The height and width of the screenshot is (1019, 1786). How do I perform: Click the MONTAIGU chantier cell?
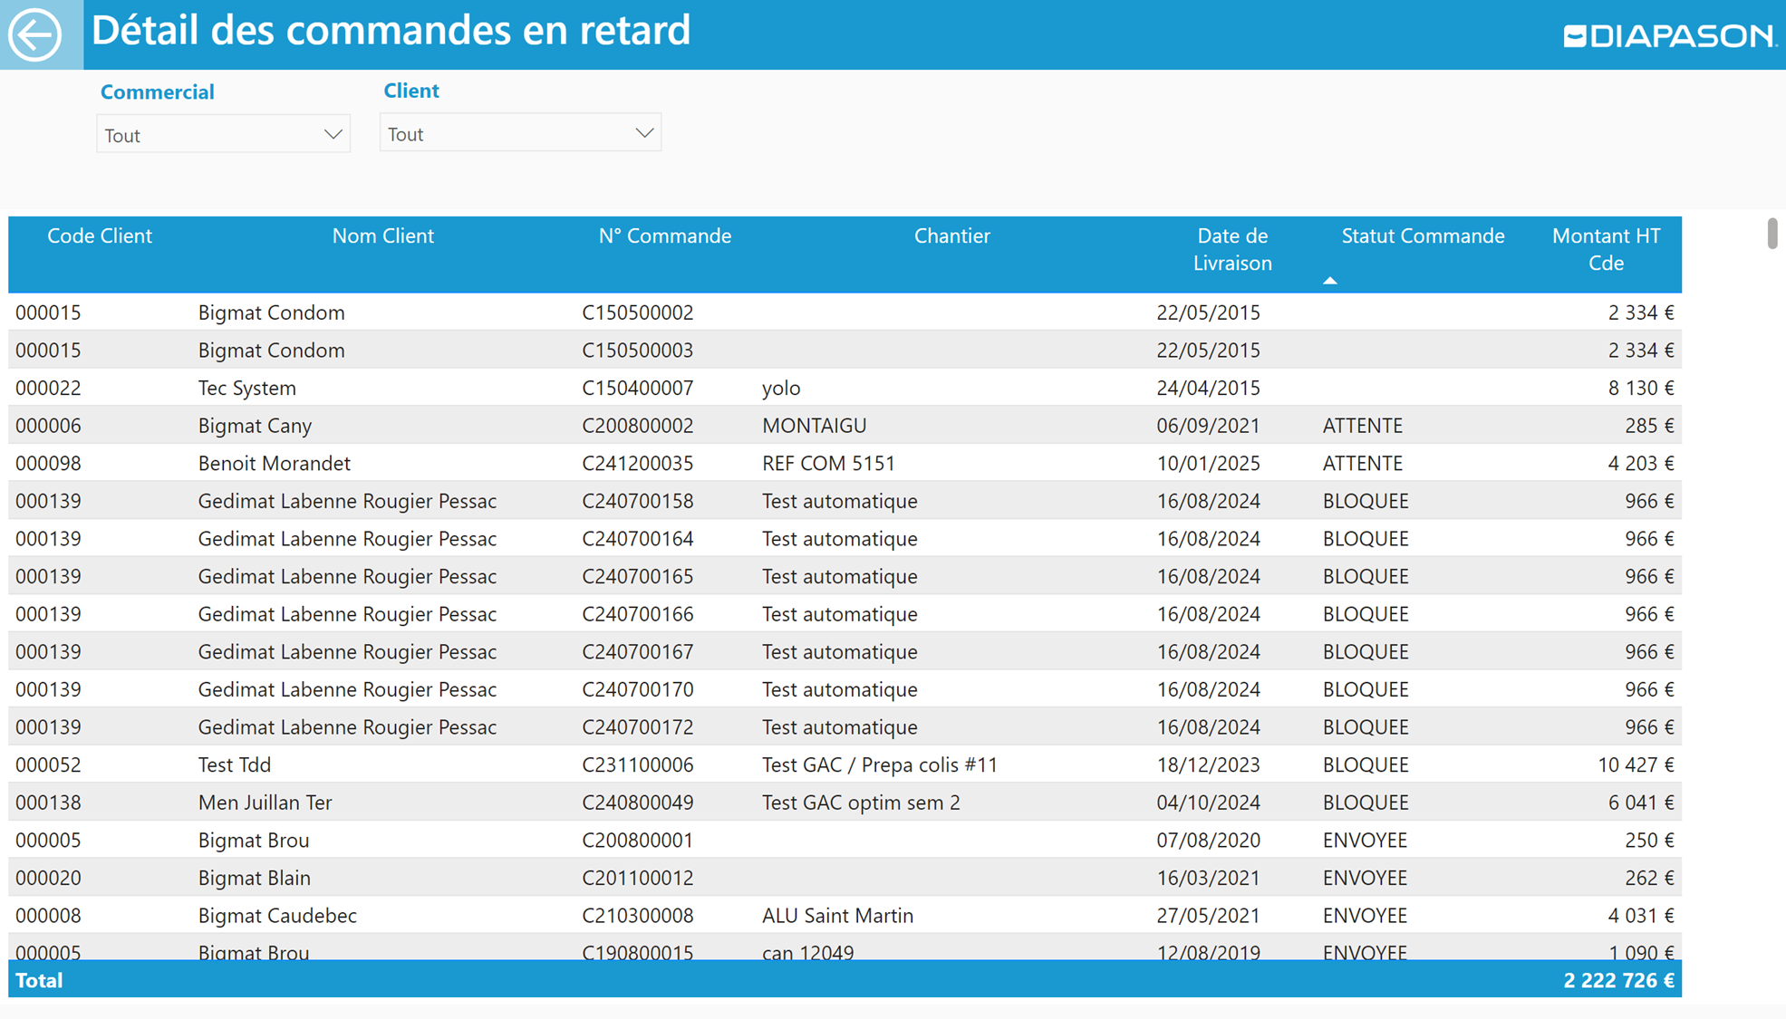(x=814, y=426)
